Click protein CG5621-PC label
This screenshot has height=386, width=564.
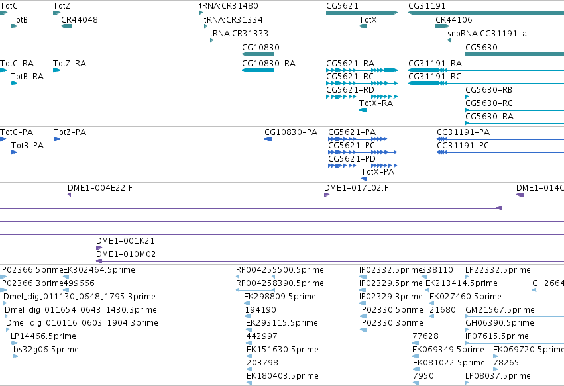point(351,146)
